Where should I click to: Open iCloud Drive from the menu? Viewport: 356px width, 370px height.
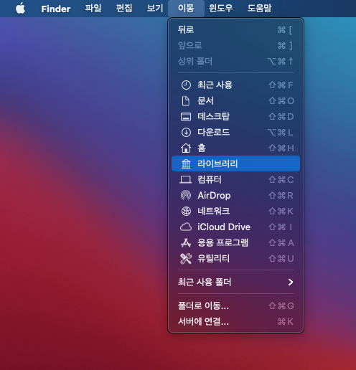click(235, 227)
